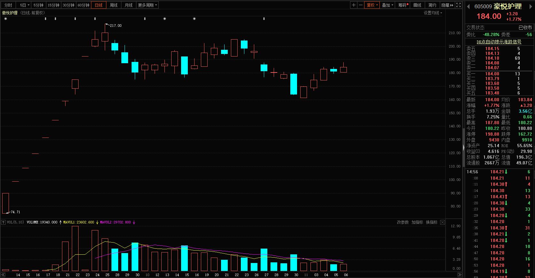Viewport: 535px width, 278px height.
Task: Click 换指标 to change the indicator
Action: pyautogui.click(x=432, y=222)
